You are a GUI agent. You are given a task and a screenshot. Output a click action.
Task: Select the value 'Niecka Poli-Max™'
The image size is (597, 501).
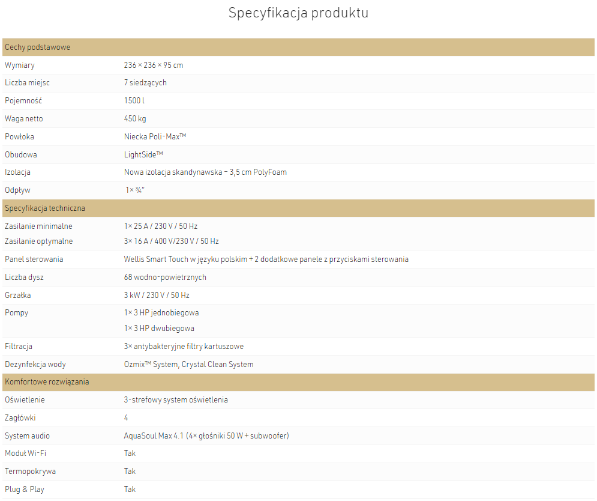pos(155,136)
